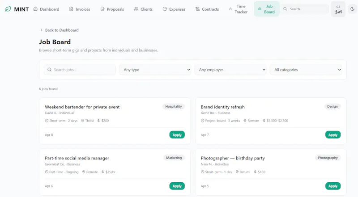358x197 pixels.
Task: Click 'David K. - Individual' employer text
Action: pos(60,113)
